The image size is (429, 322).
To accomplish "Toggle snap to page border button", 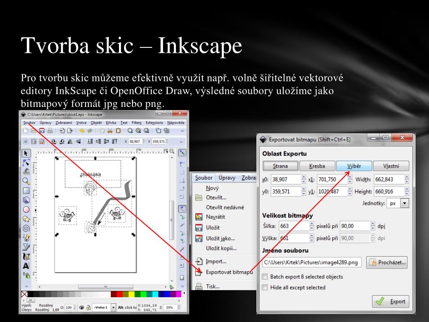I will click(x=182, y=278).
